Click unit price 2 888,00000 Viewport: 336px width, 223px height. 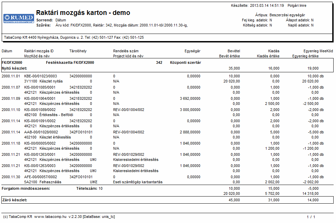point(190,132)
